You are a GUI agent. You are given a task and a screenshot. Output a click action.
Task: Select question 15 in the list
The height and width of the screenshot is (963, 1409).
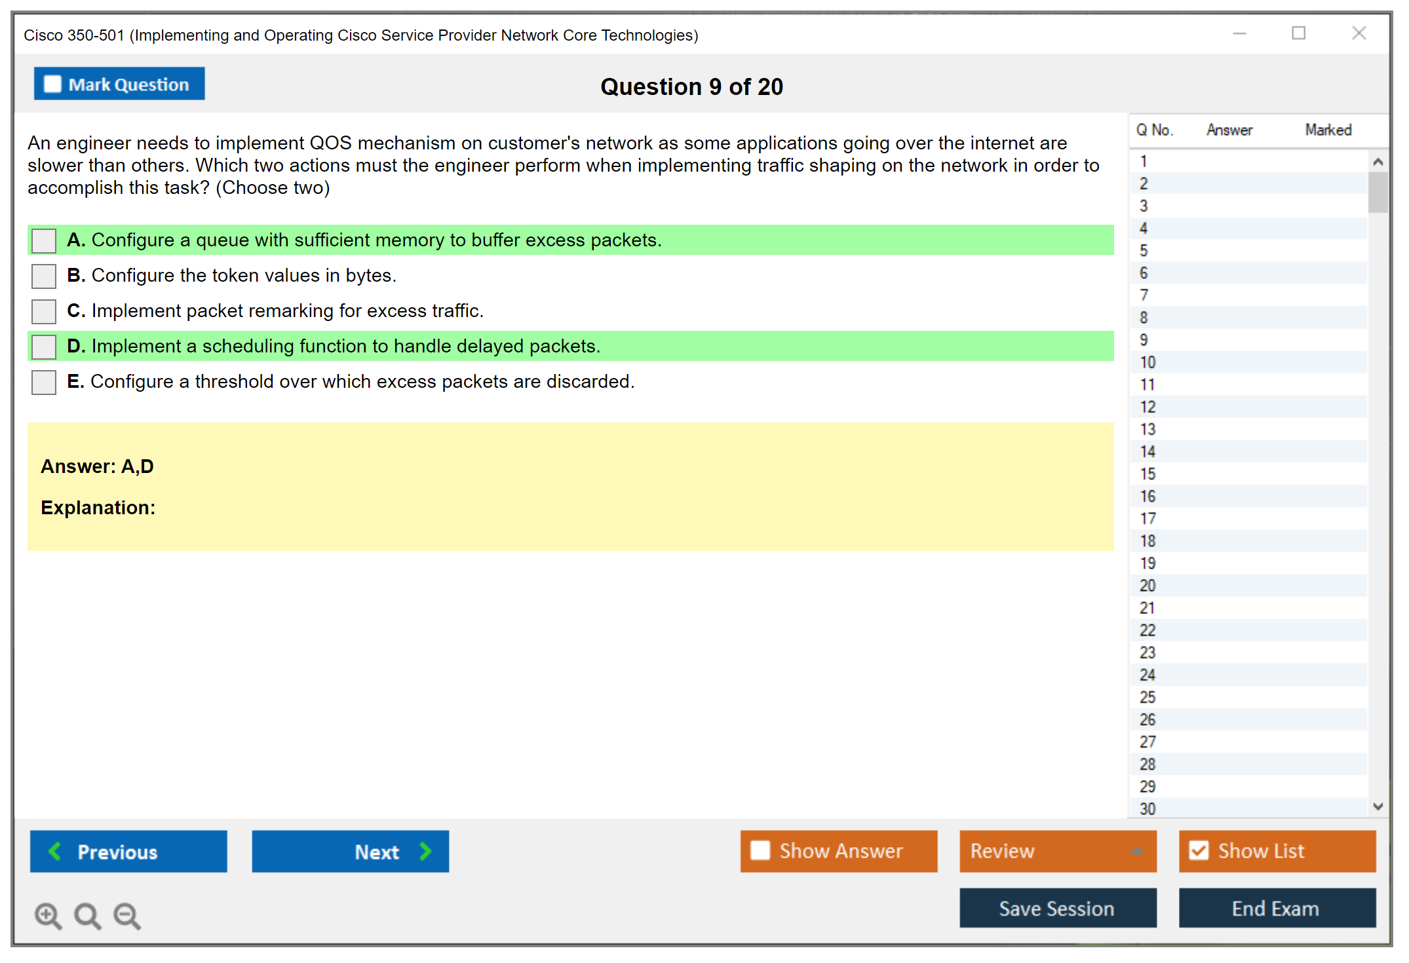(1148, 474)
